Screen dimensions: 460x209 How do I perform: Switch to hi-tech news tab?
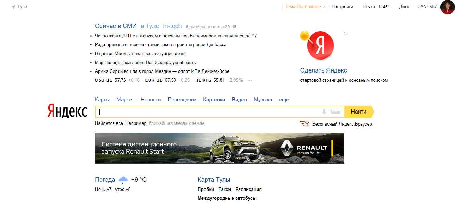[x=173, y=26]
